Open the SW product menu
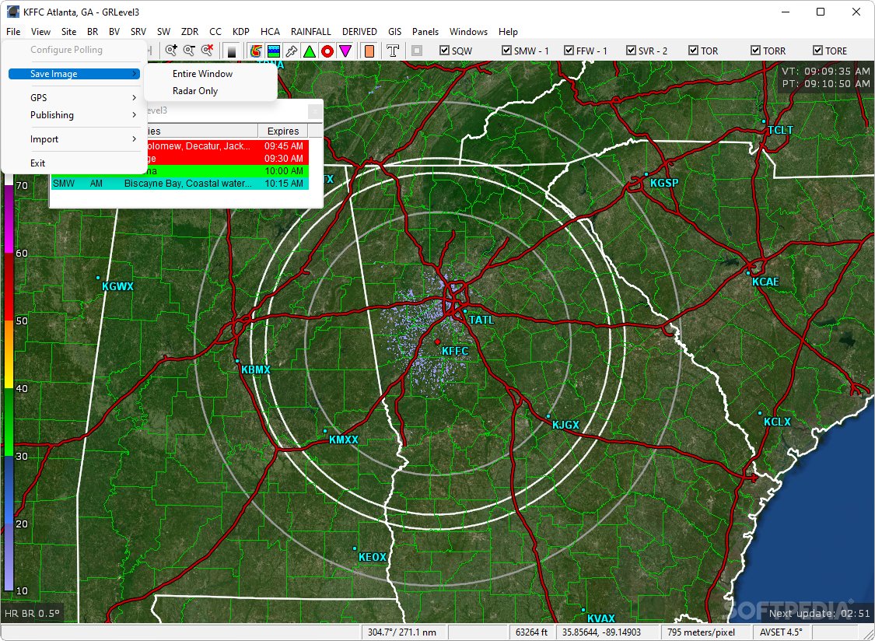Viewport: 875px width, 641px height. pyautogui.click(x=163, y=32)
